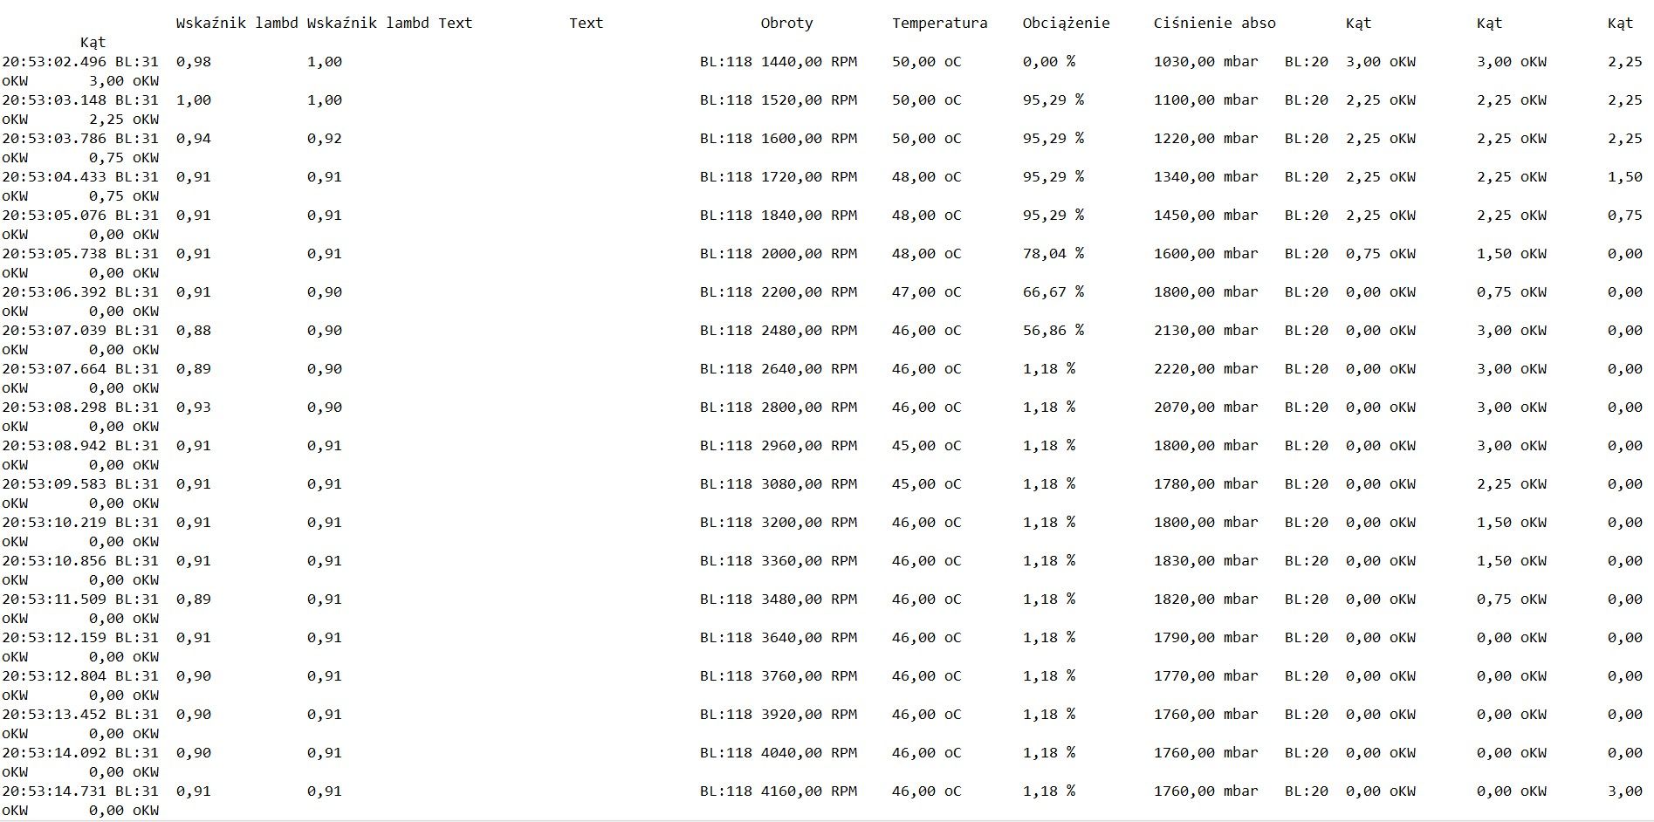Select timestamp 20:53:02.496

pyautogui.click(x=54, y=62)
